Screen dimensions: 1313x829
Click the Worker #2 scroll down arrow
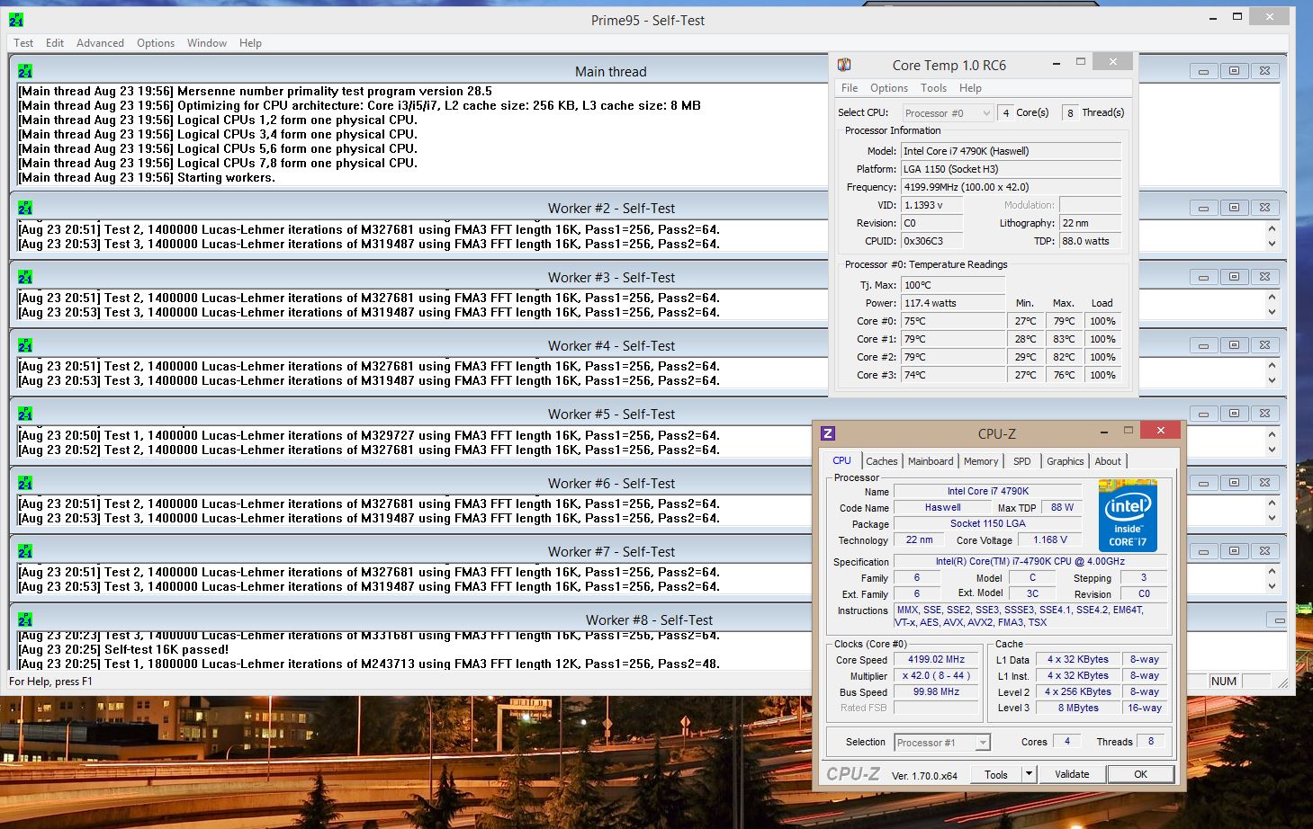pos(1272,244)
